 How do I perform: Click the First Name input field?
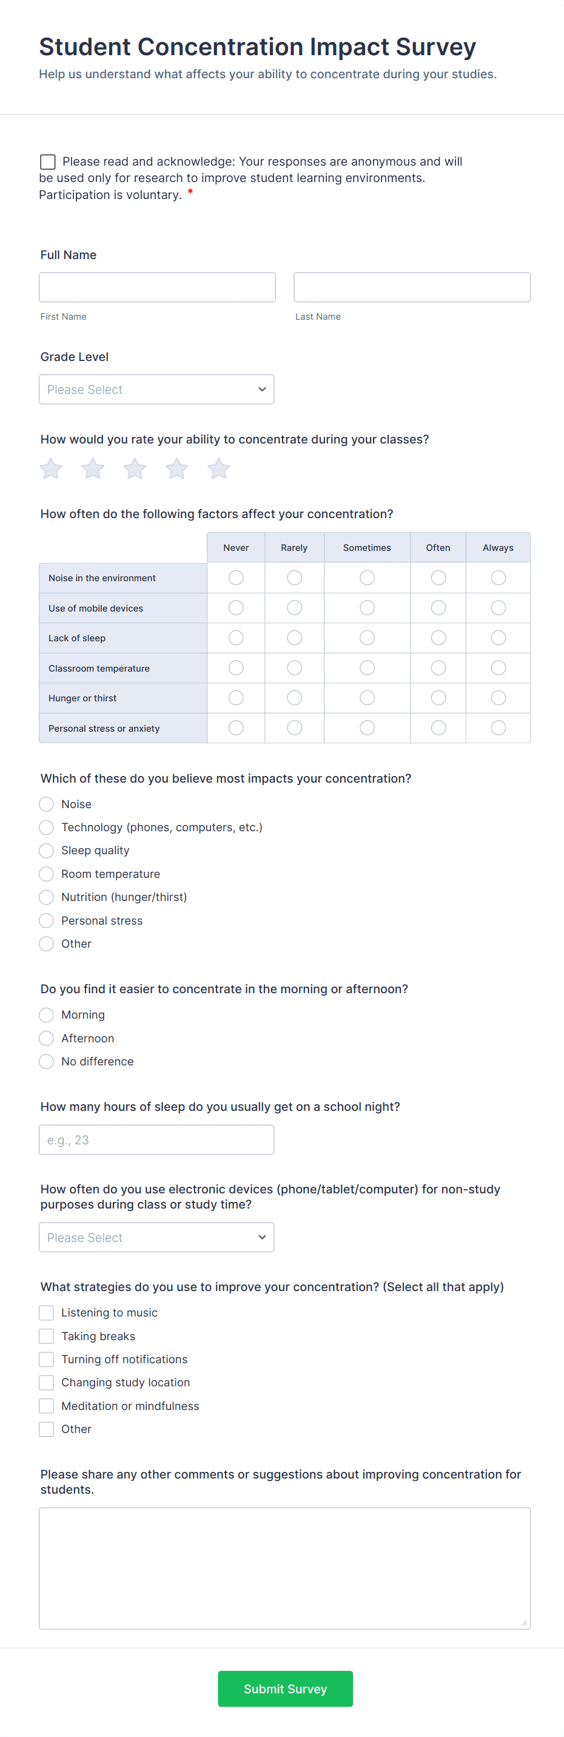tap(157, 286)
